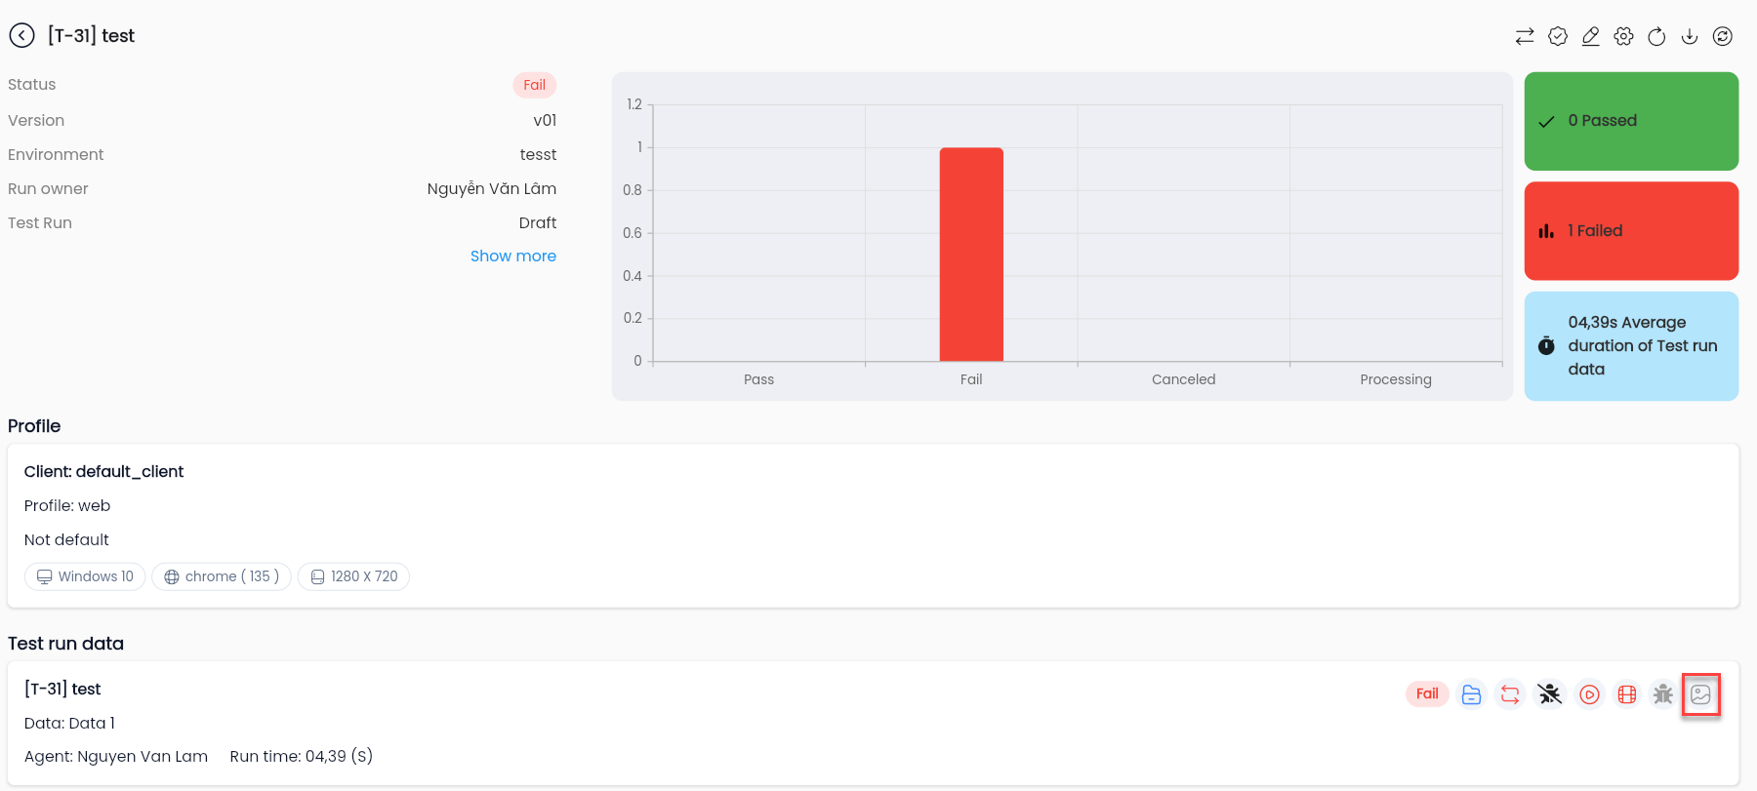
Task: Click the Fail badge in test run data
Action: coord(1428,694)
